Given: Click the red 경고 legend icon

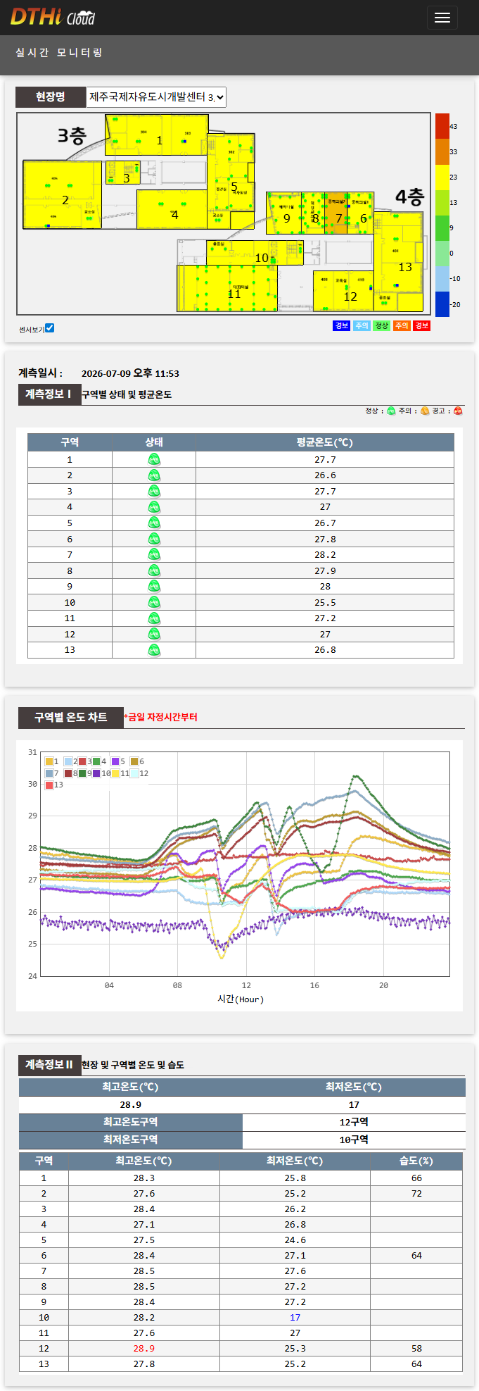Looking at the screenshot, I should pos(458,411).
